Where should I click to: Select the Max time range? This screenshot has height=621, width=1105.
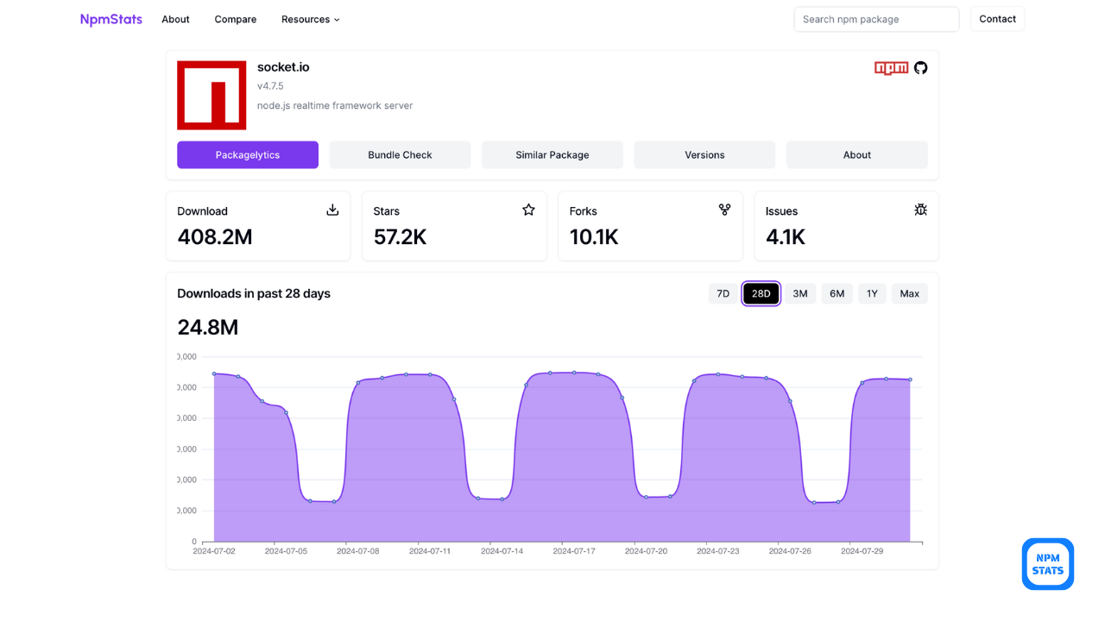[x=910, y=293]
